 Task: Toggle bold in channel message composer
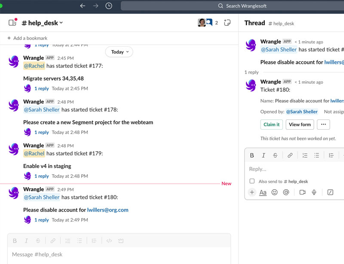tap(15, 241)
